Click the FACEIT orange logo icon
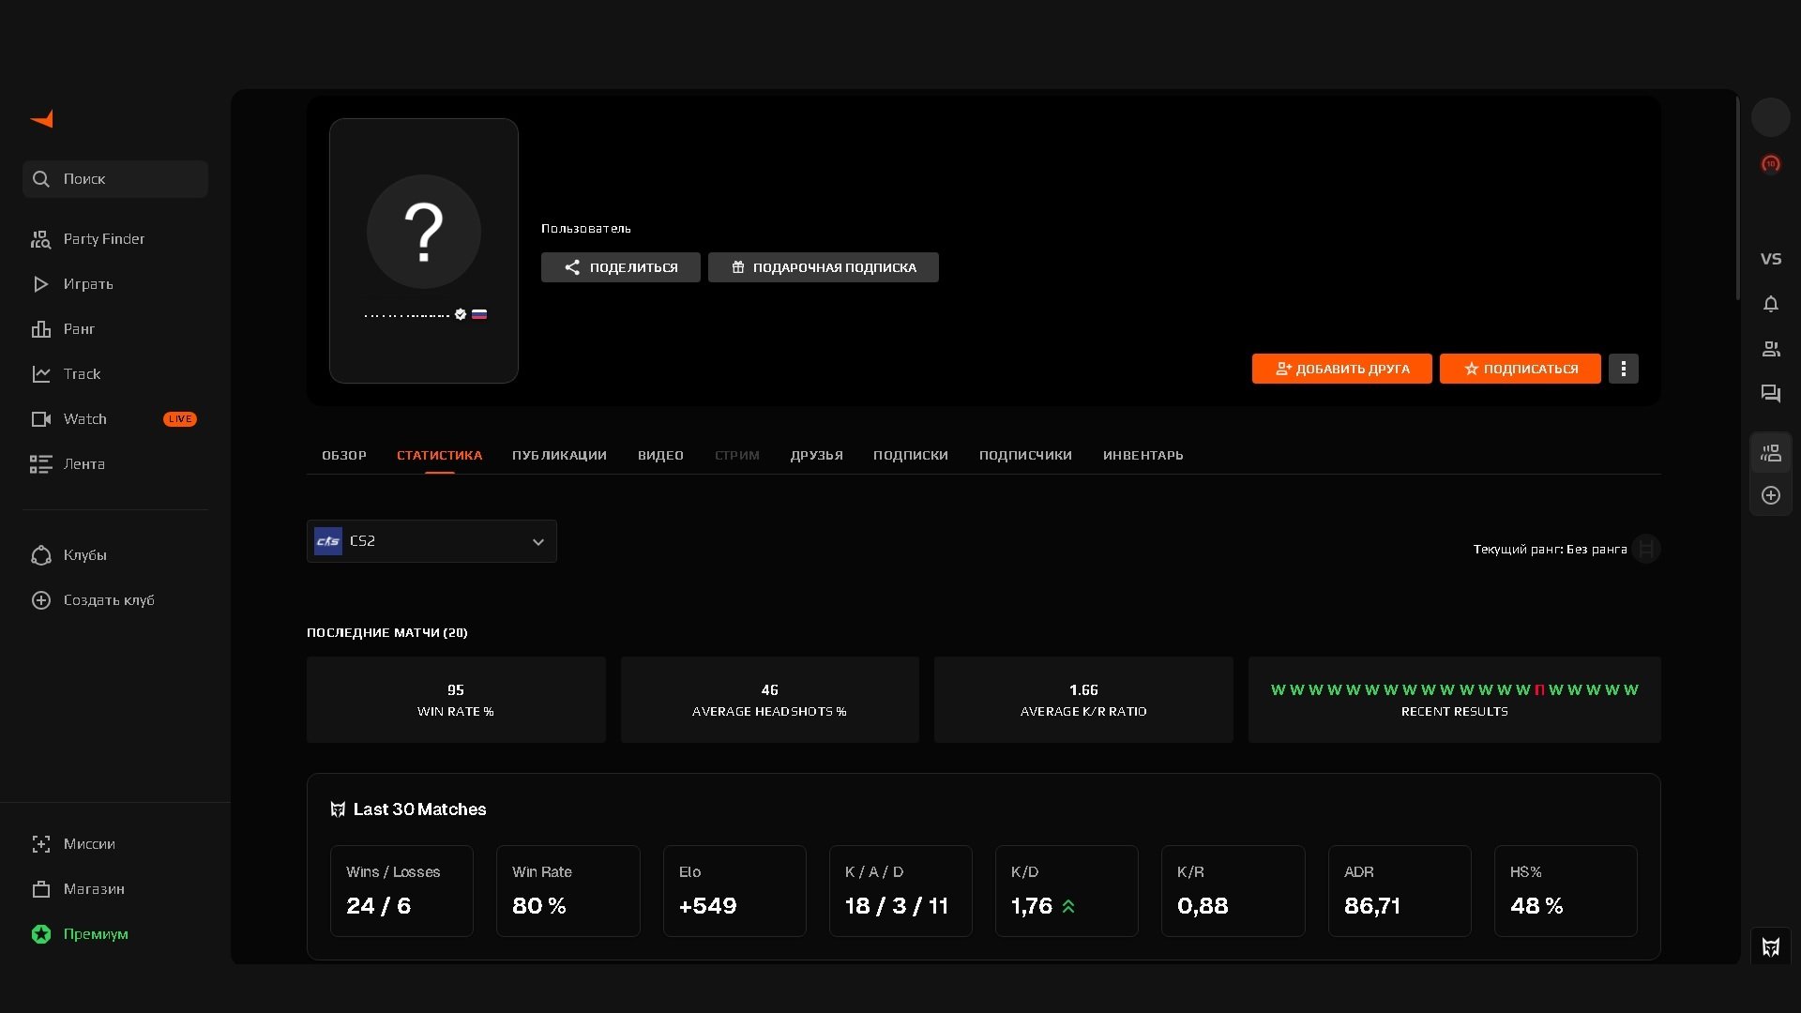 pyautogui.click(x=42, y=119)
